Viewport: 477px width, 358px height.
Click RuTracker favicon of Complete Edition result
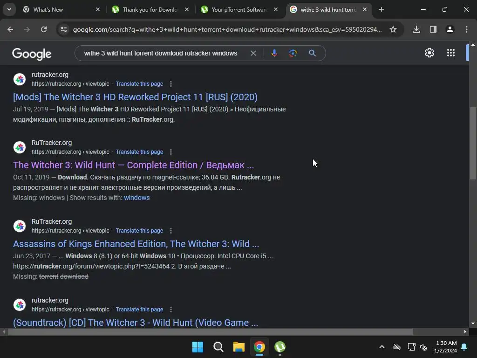point(20,147)
